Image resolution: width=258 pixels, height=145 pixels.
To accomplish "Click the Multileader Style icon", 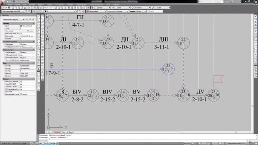I will [x=153, y=8].
